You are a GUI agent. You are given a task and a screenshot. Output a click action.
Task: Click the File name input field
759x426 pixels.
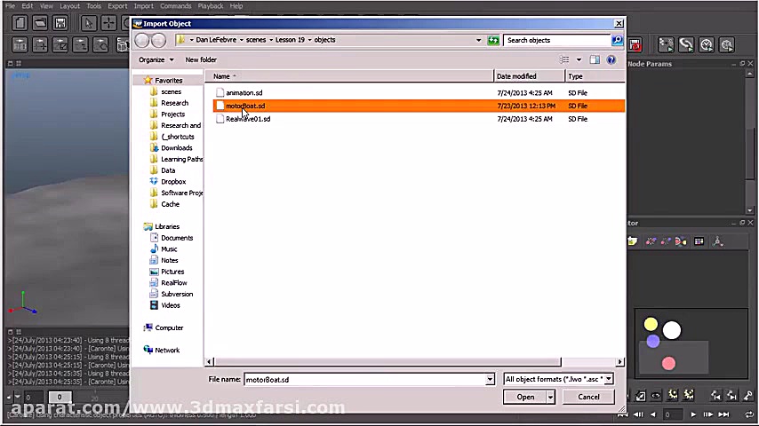point(364,380)
